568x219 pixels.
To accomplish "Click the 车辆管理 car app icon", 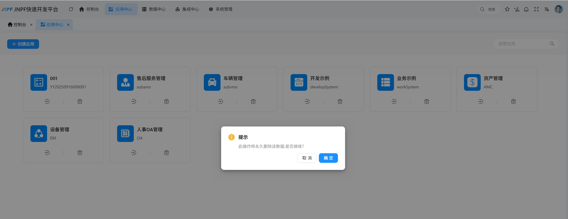I will [212, 82].
